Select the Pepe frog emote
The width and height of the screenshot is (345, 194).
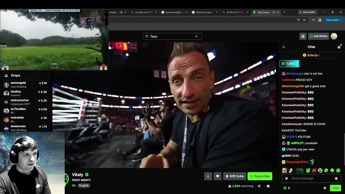click(299, 170)
